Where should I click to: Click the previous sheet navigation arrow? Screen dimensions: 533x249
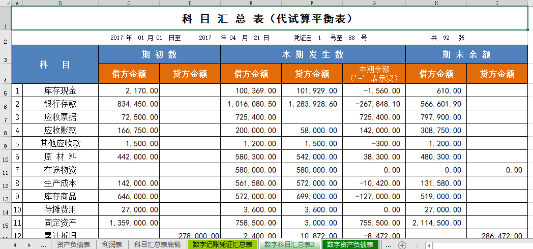tap(15, 245)
